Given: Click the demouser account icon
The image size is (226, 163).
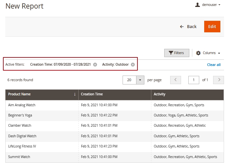Looking at the screenshot, I should 198,5.
